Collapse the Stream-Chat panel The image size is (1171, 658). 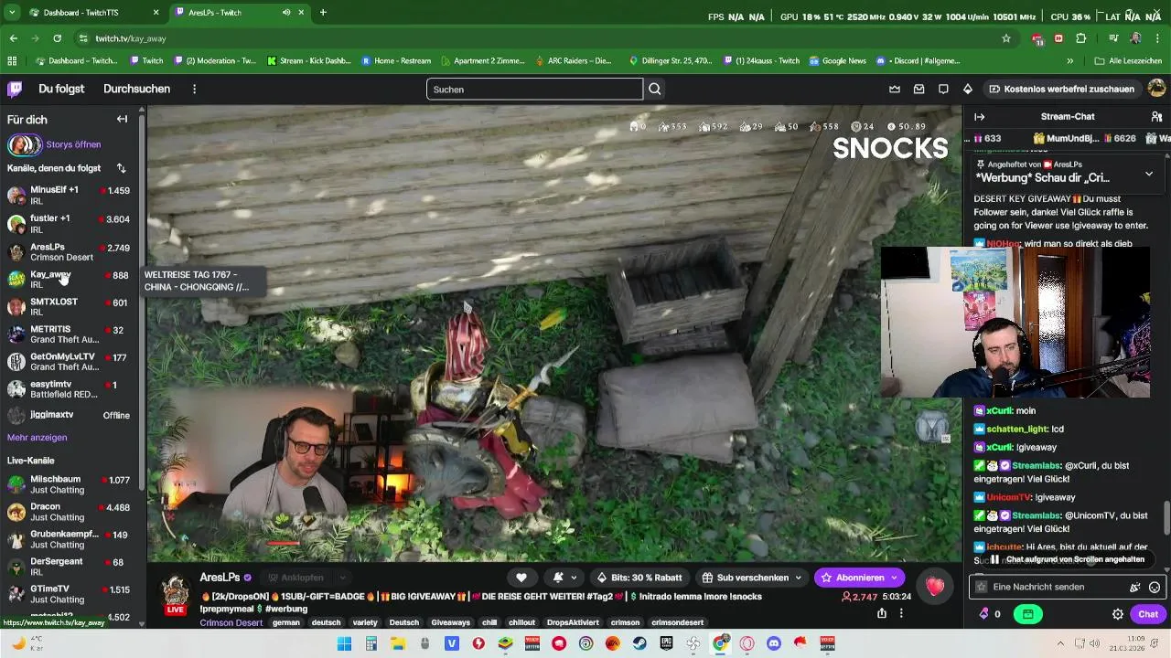click(979, 117)
